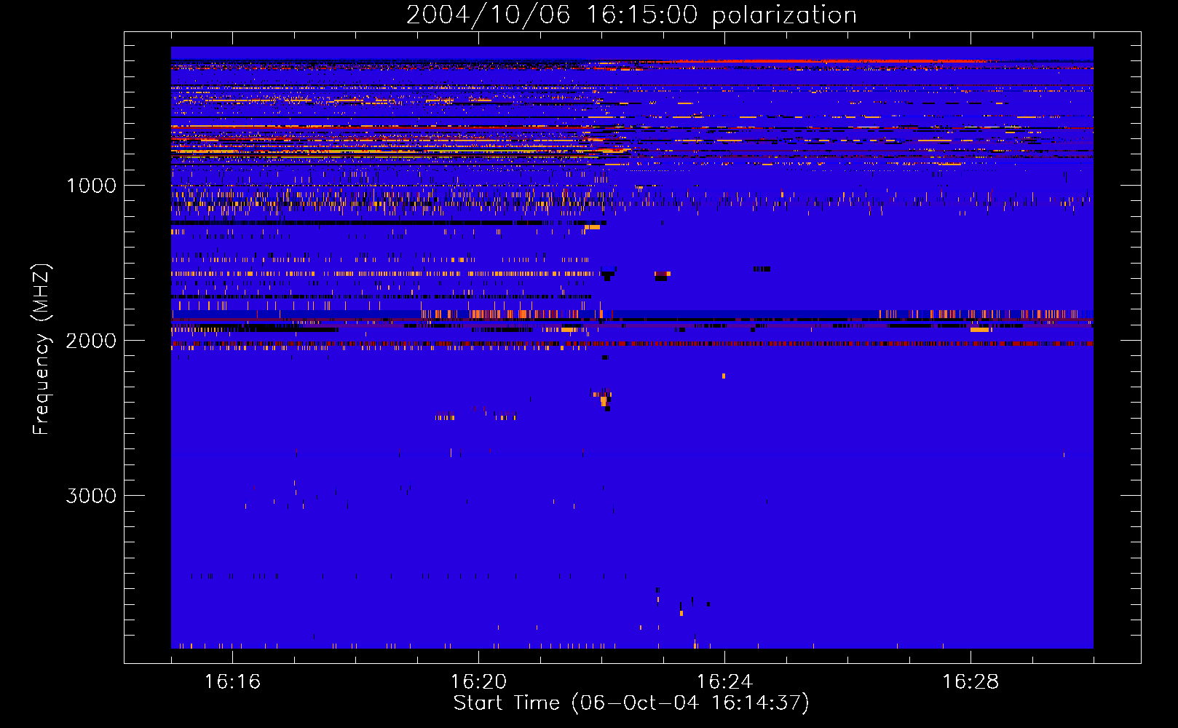The width and height of the screenshot is (1178, 728).
Task: Click the 3000 frequency tick label
Action: click(x=91, y=496)
